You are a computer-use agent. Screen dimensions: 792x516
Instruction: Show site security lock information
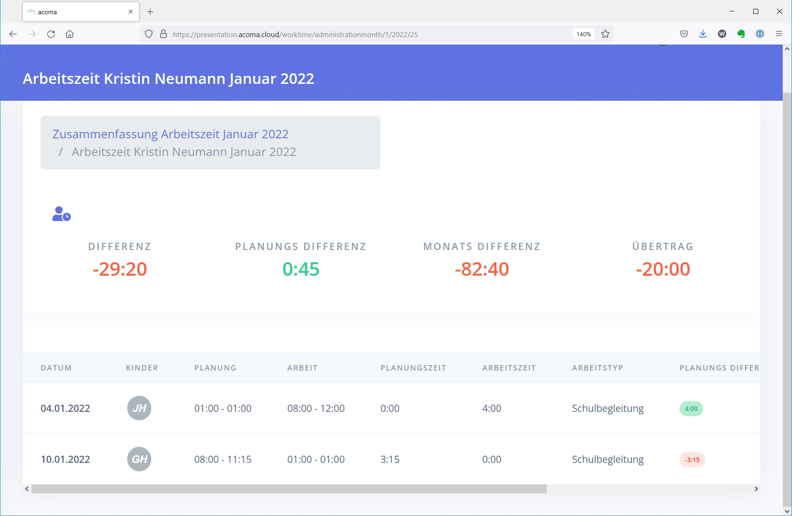tap(163, 34)
